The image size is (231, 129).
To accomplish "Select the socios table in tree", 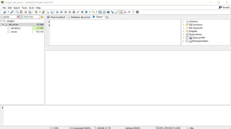I will click(14, 32).
